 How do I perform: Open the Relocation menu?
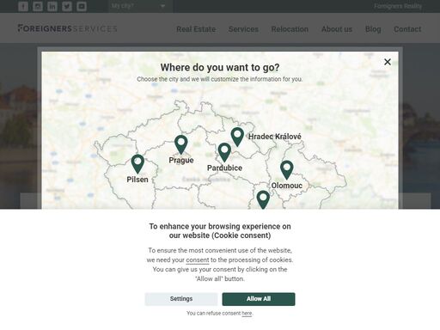[x=290, y=29]
